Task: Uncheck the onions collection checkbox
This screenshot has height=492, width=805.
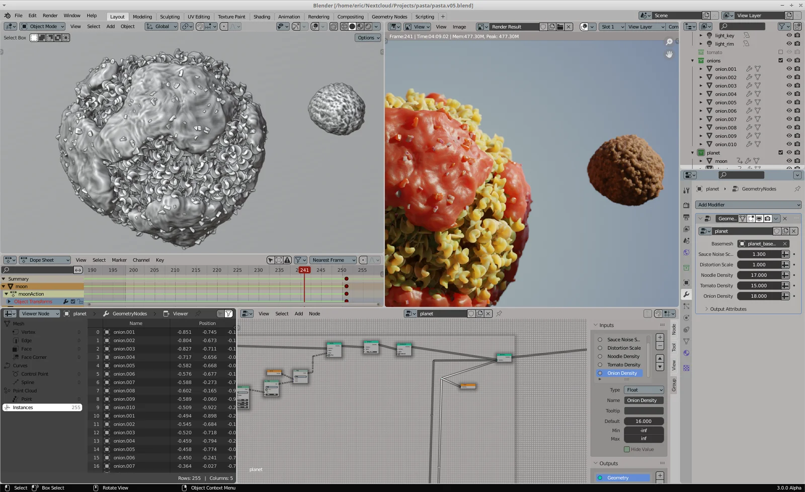Action: coord(780,61)
